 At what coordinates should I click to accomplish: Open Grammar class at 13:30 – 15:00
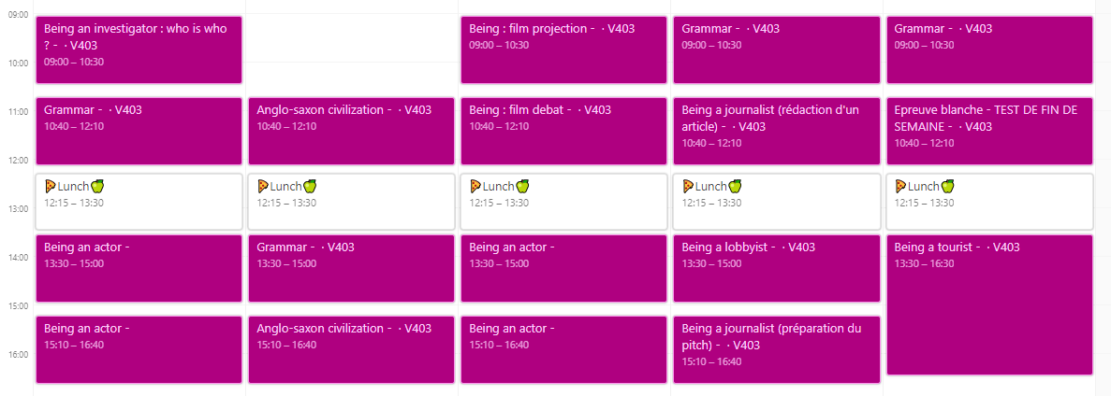point(351,268)
